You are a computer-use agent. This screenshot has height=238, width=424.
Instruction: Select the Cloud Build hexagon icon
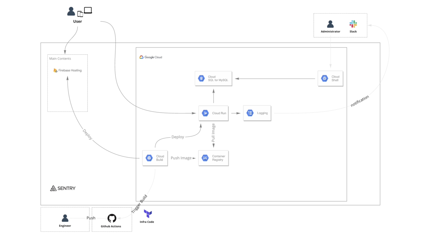149,158
